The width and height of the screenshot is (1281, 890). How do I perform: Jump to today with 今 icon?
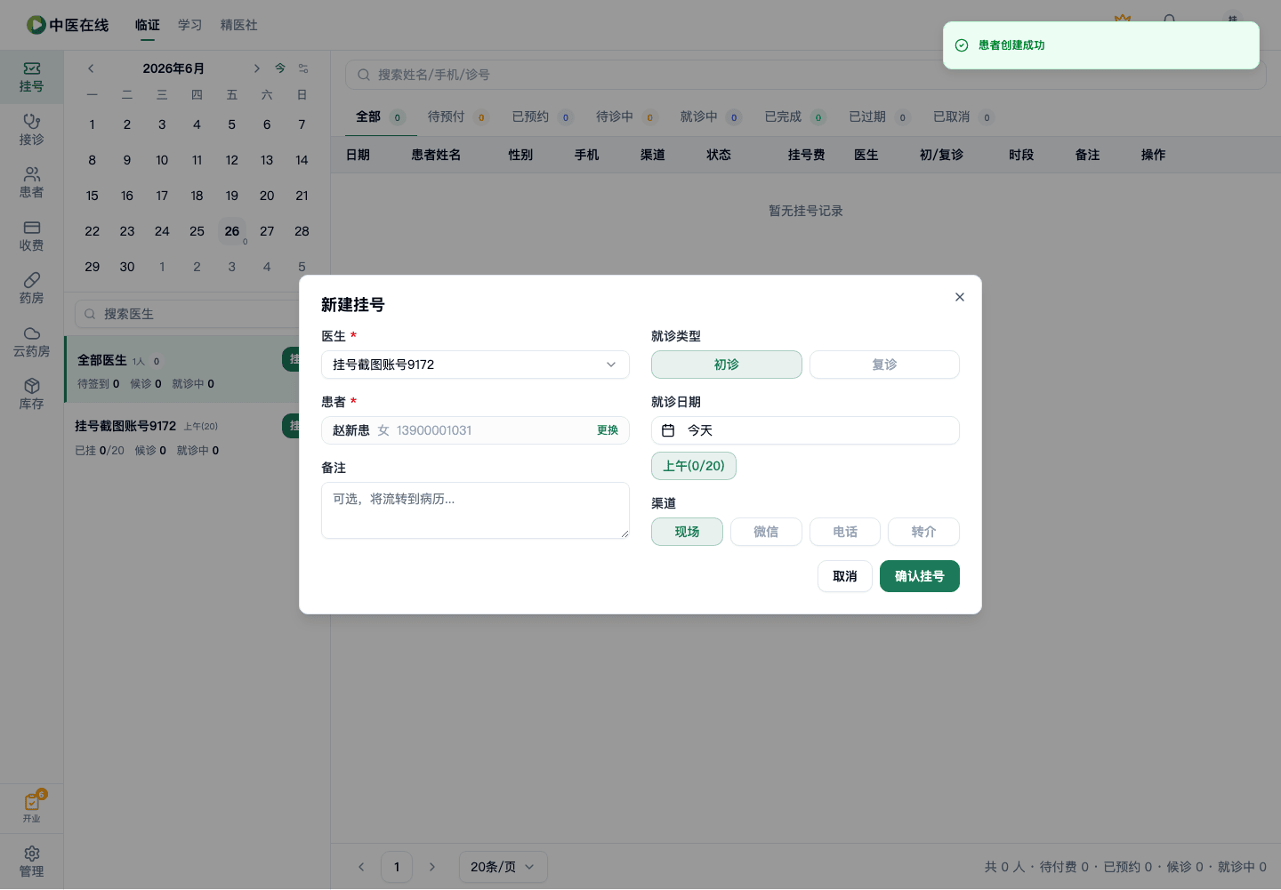[x=280, y=68]
